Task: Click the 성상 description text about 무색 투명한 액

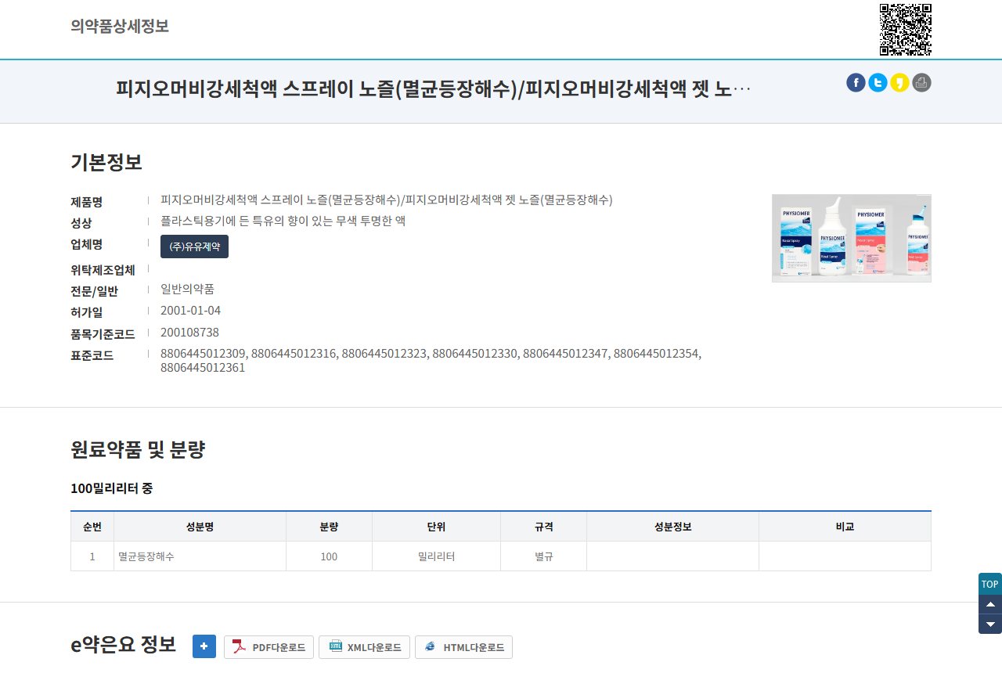Action: pos(283,221)
